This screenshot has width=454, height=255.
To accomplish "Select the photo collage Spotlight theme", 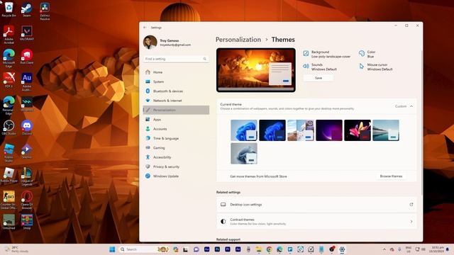I will click(x=301, y=130).
